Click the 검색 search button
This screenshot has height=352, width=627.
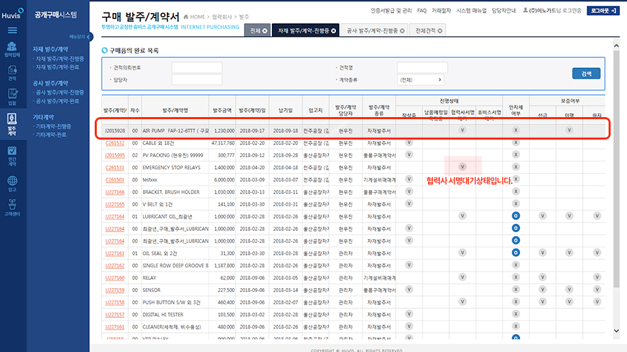[586, 74]
